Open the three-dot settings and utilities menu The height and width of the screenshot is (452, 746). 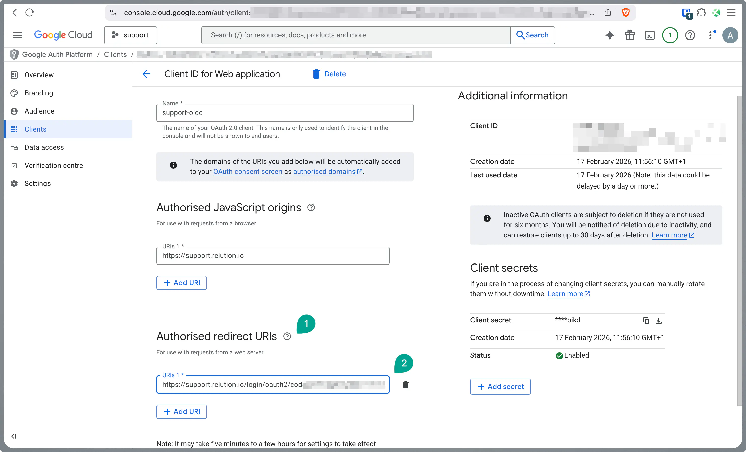(710, 35)
